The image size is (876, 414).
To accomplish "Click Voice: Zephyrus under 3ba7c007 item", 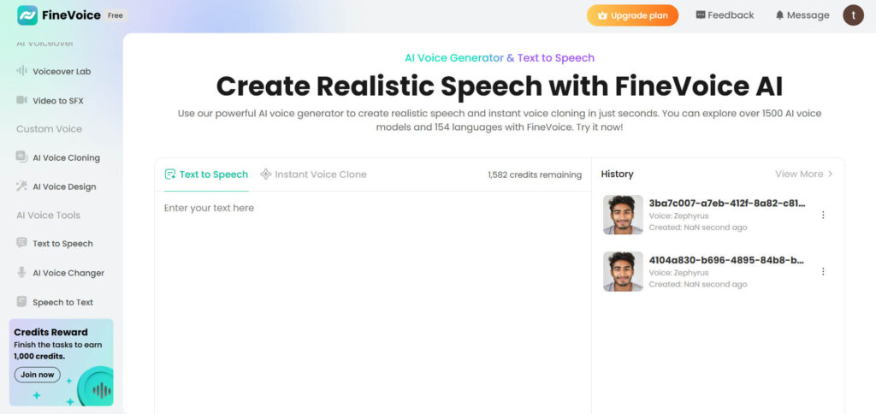I will coord(678,216).
